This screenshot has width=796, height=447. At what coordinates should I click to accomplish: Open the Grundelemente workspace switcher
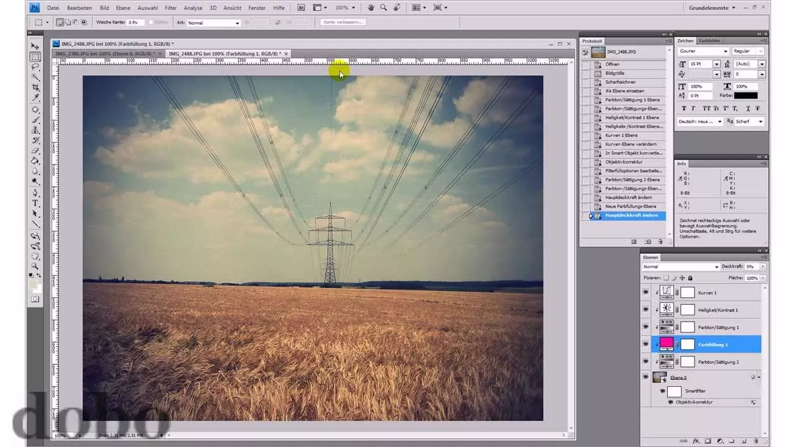point(709,7)
